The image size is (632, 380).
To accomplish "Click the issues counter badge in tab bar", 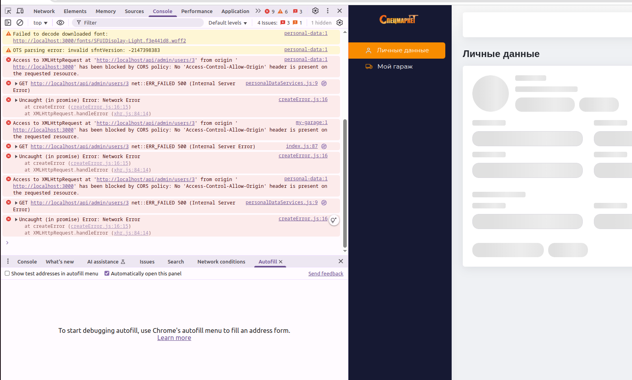I will [x=298, y=11].
